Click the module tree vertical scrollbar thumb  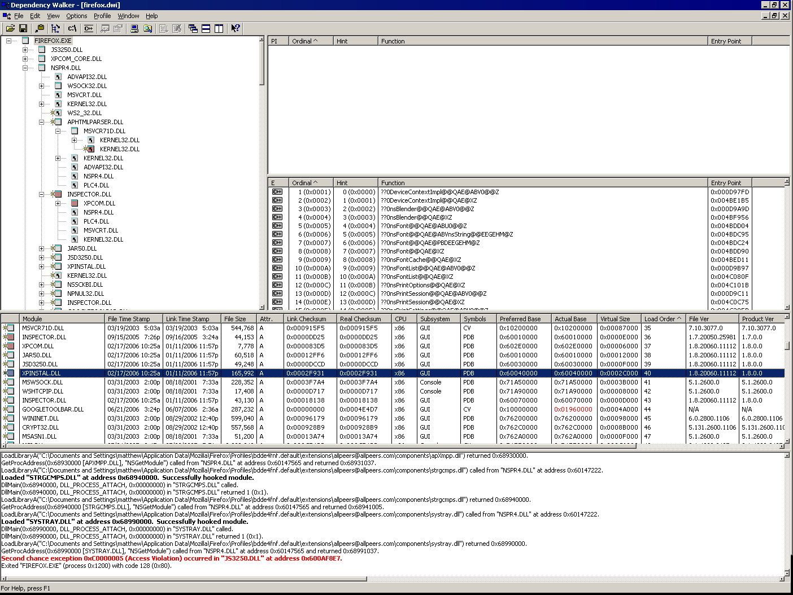[x=262, y=63]
